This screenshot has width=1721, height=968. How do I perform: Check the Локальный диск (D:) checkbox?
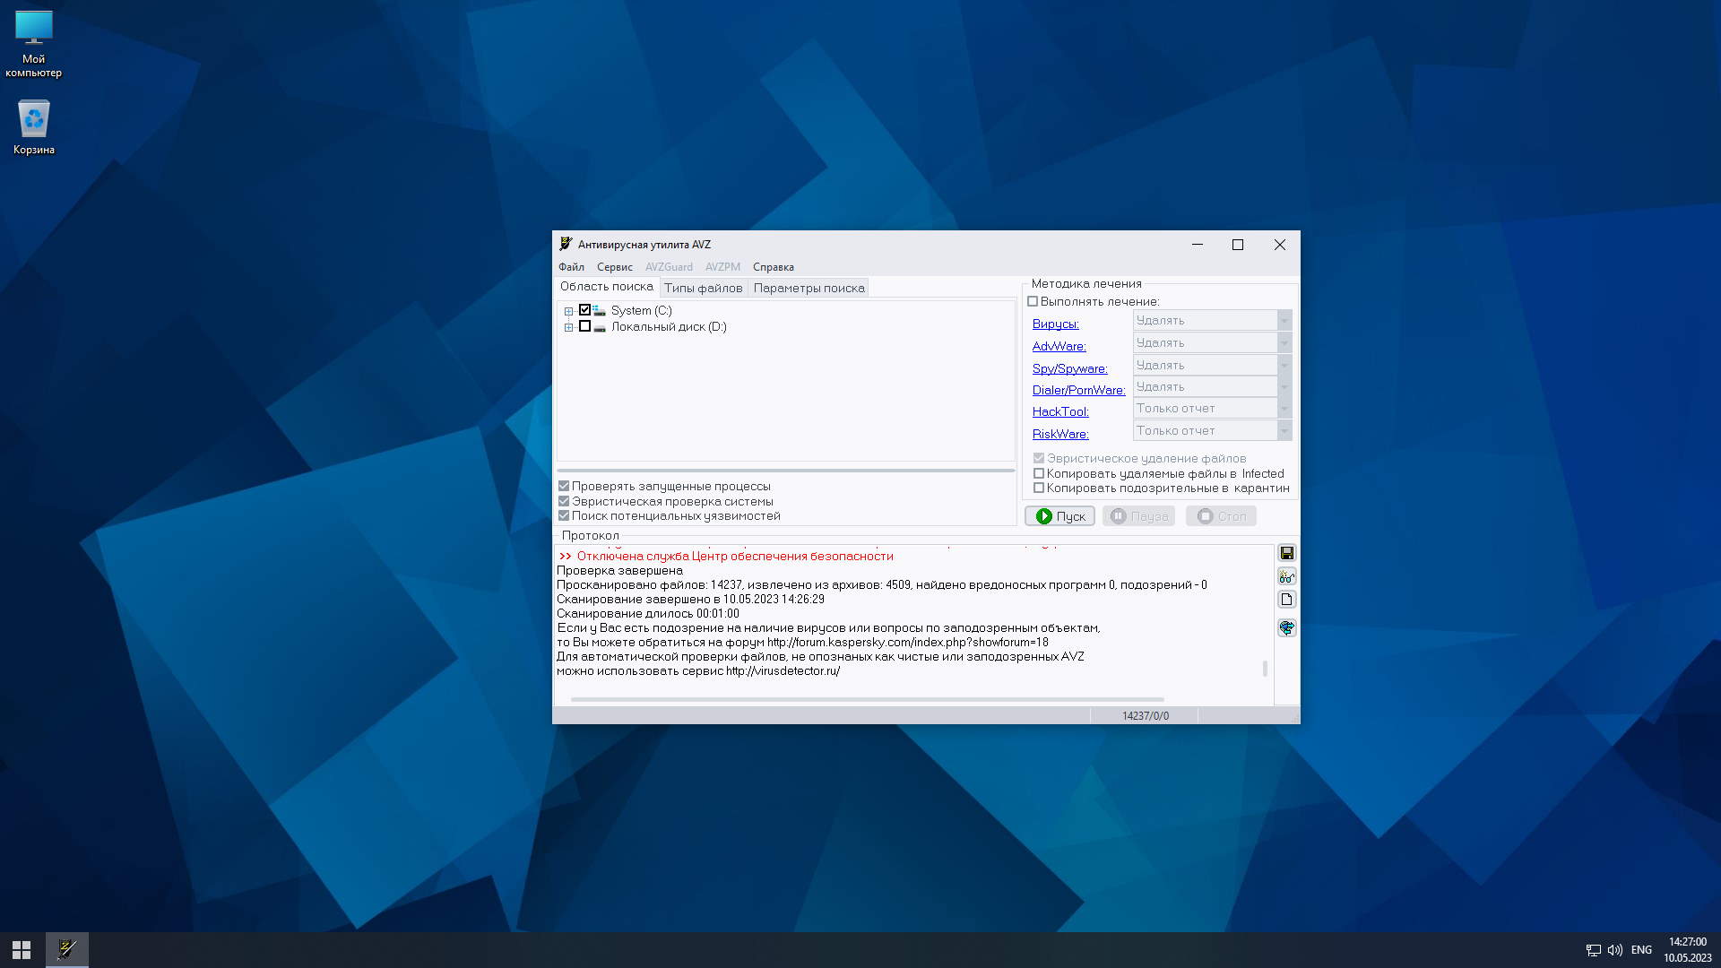pos(584,327)
